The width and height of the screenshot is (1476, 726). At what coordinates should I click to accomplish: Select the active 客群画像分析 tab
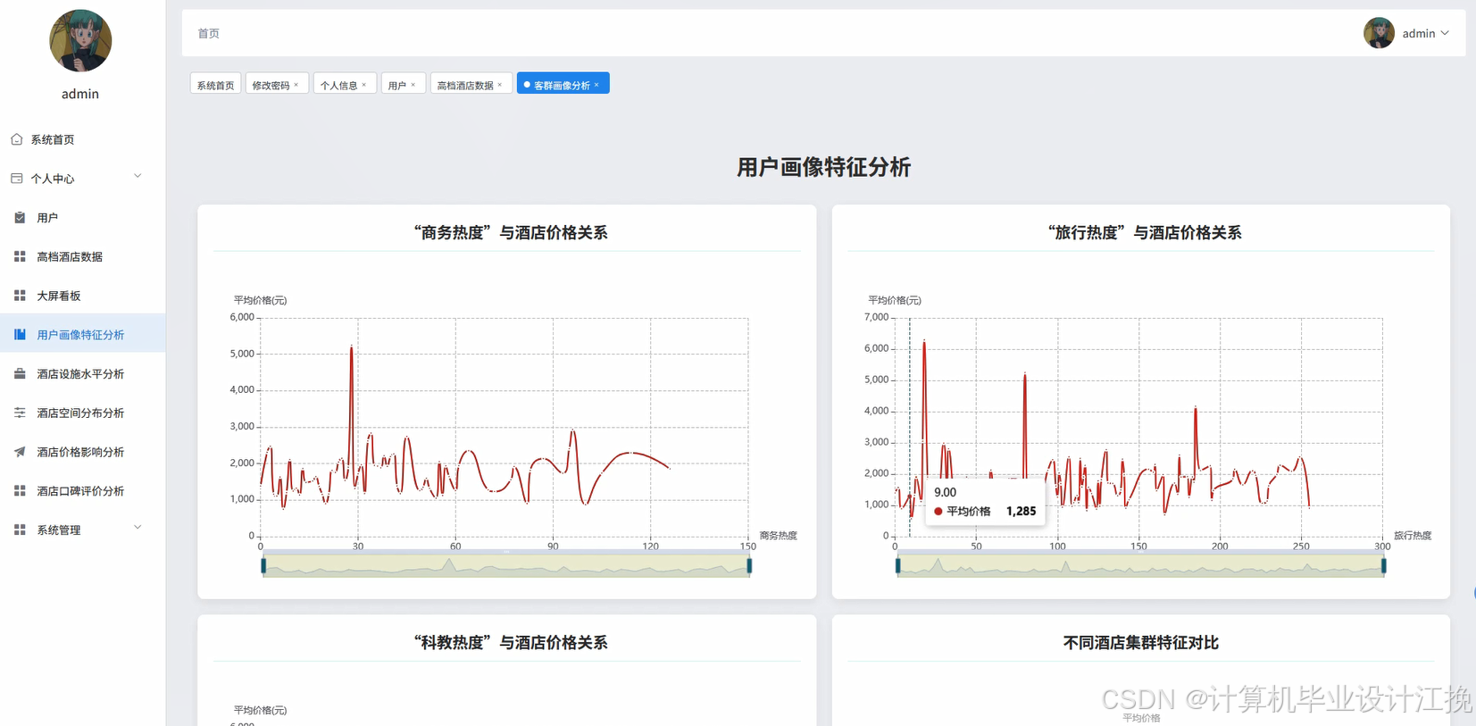pyautogui.click(x=562, y=85)
